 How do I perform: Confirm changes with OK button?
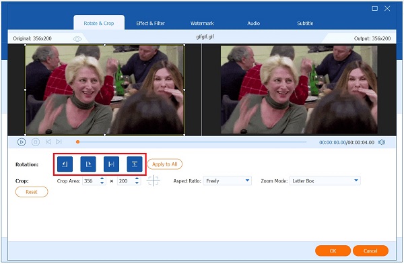(333, 251)
